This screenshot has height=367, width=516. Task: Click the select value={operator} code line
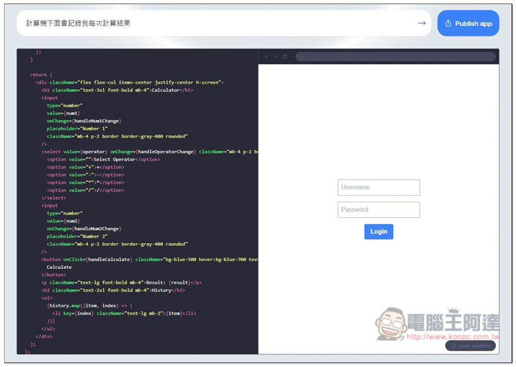(x=150, y=152)
